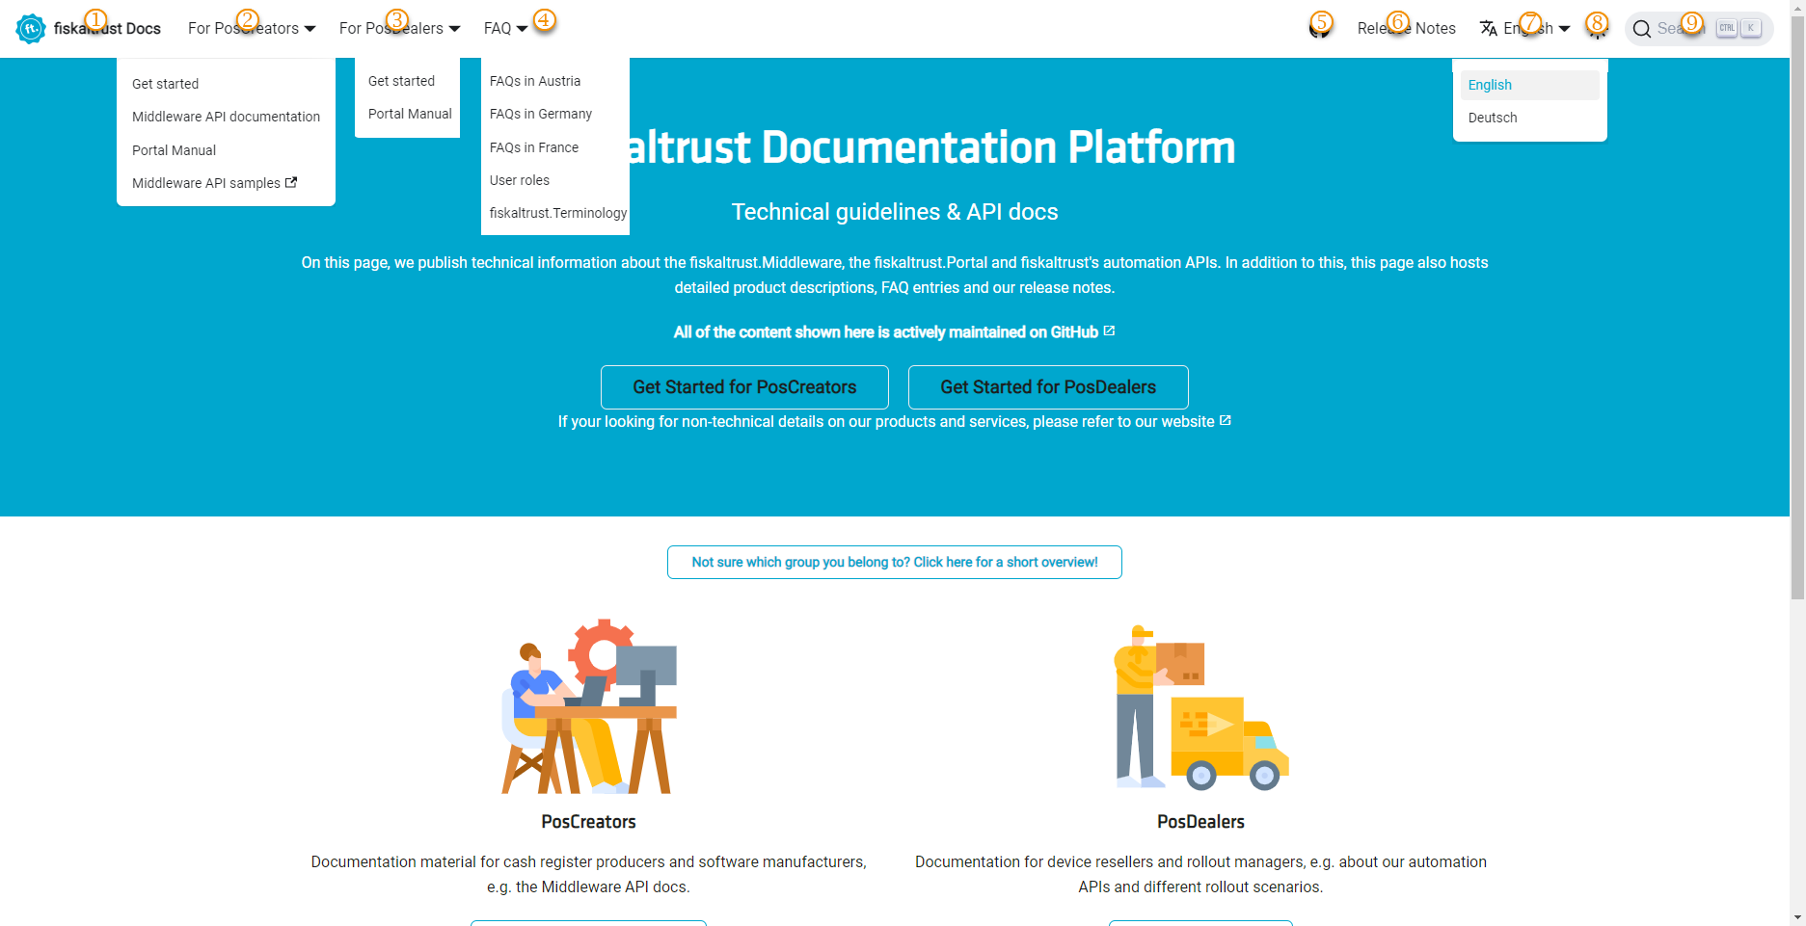Click the PosDealers delivery truck illustration
The height and width of the screenshot is (926, 1806).
[x=1201, y=708]
